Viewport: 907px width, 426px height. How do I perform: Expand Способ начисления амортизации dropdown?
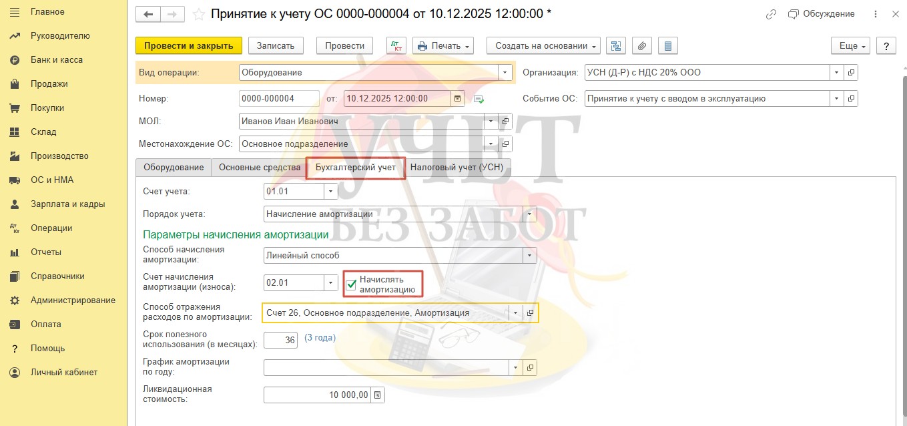(530, 255)
